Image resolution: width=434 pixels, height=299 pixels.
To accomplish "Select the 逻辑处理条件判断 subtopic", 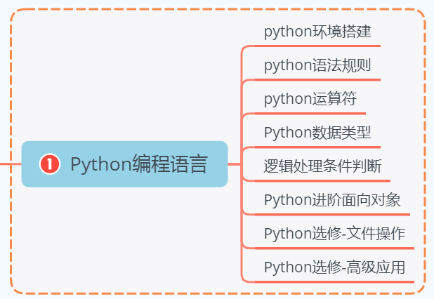I will click(x=322, y=166).
